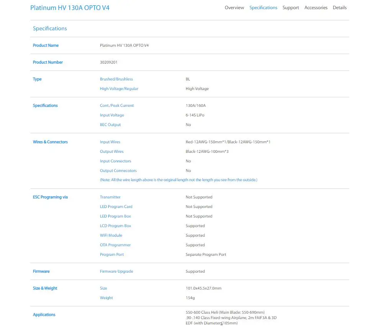
Task: Select the Separate Program Port value
Action: tap(206, 254)
